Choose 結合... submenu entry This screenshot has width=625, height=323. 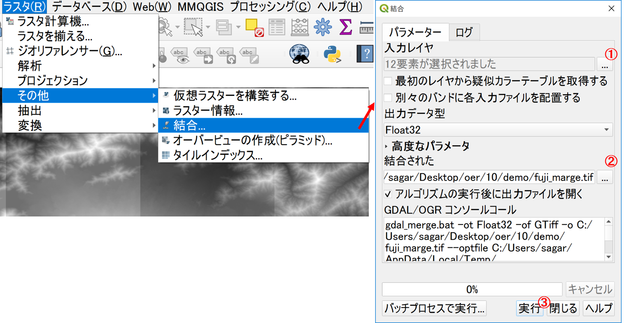tap(264, 125)
